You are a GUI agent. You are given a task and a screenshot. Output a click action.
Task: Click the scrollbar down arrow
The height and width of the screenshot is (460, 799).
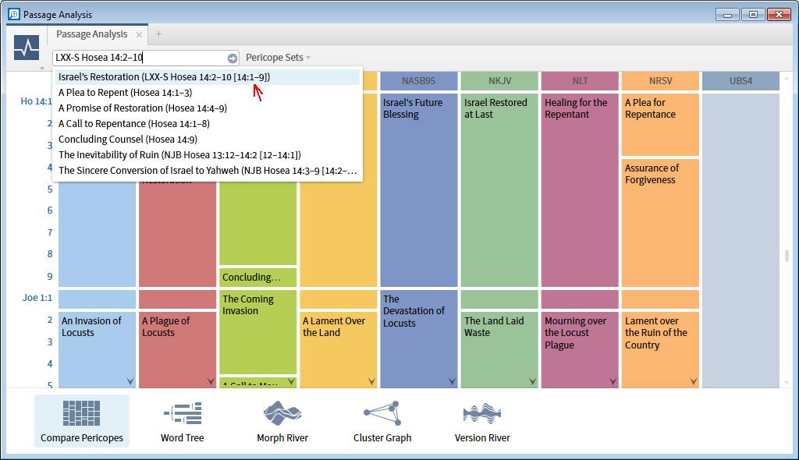pyautogui.click(x=787, y=383)
